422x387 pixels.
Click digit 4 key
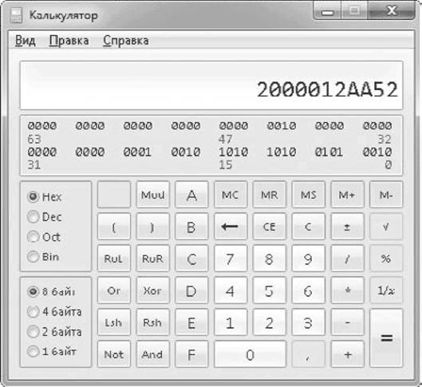[x=231, y=290]
